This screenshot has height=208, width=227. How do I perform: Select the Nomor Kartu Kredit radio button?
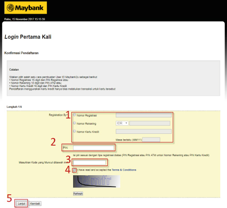point(74,131)
